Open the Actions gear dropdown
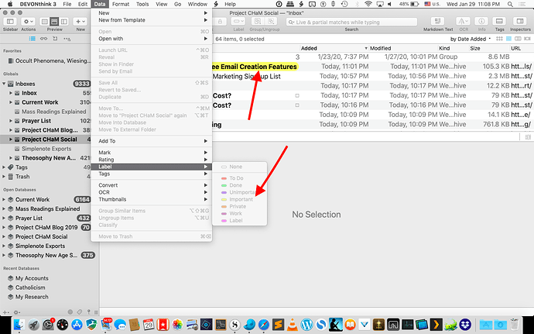534x334 pixels. [x=28, y=21]
